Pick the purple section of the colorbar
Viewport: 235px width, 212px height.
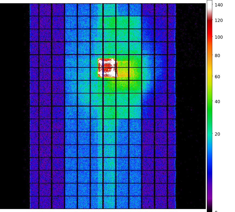click(209, 195)
